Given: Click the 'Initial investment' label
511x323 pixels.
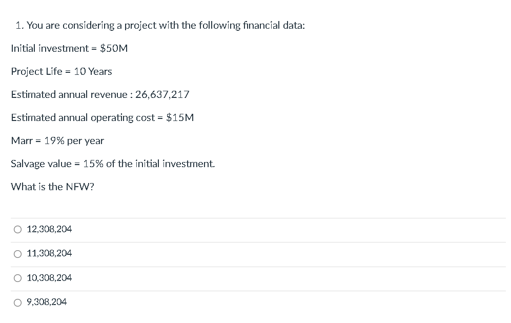Looking at the screenshot, I should [x=49, y=48].
